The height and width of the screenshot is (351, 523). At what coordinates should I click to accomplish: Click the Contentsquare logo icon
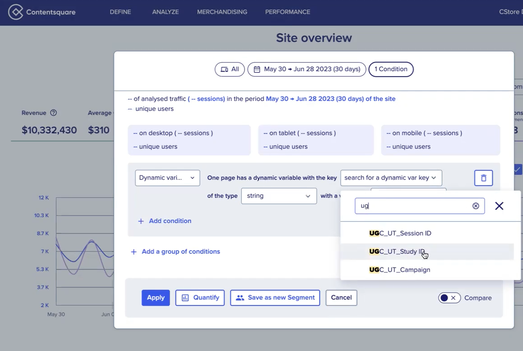point(16,12)
